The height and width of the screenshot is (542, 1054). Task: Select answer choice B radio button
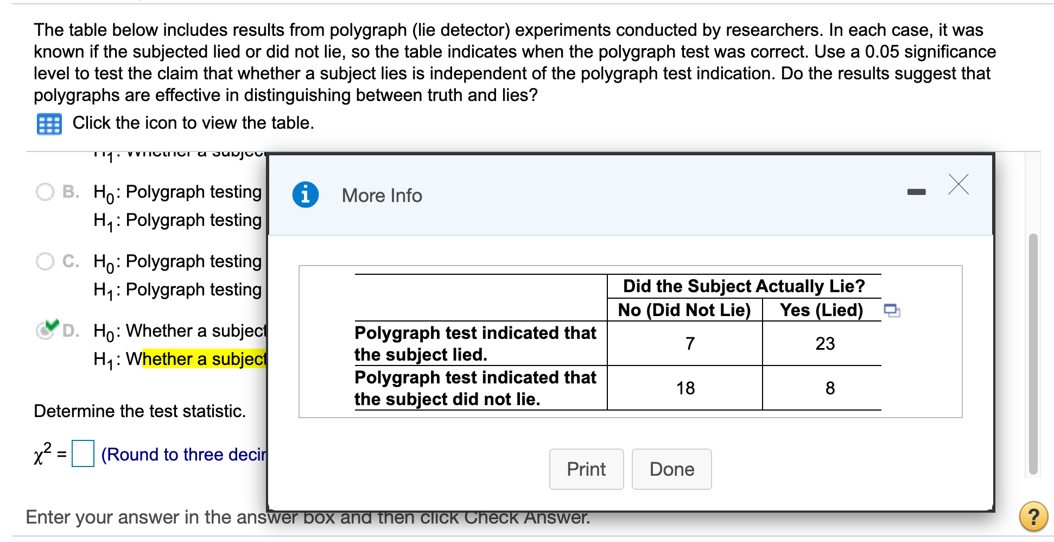[46, 191]
